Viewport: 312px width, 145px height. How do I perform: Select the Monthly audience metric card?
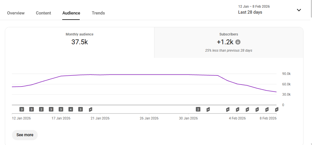[79, 42]
